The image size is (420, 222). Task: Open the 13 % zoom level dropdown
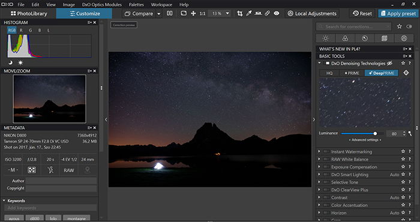pyautogui.click(x=227, y=13)
